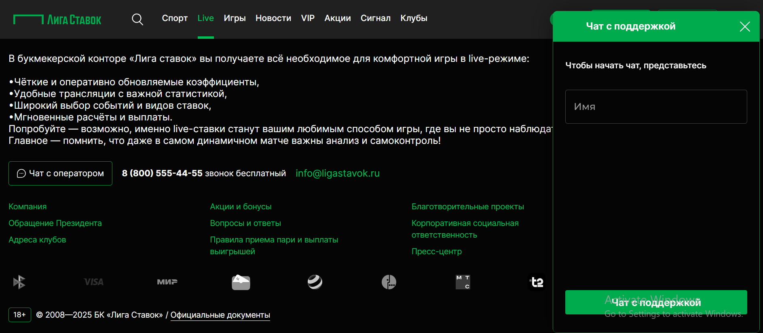Image resolution: width=763 pixels, height=333 pixels.
Task: Click phone number 8 (800) 555-44-55
Action: pos(162,173)
